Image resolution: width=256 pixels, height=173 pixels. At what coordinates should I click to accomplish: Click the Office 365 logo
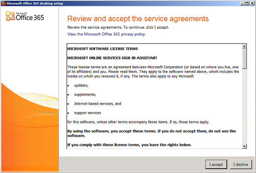tap(25, 16)
